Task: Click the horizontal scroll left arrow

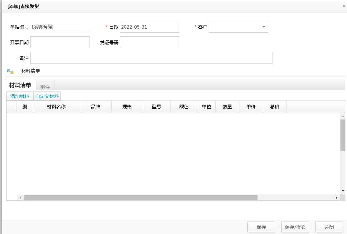Action: [20, 198]
